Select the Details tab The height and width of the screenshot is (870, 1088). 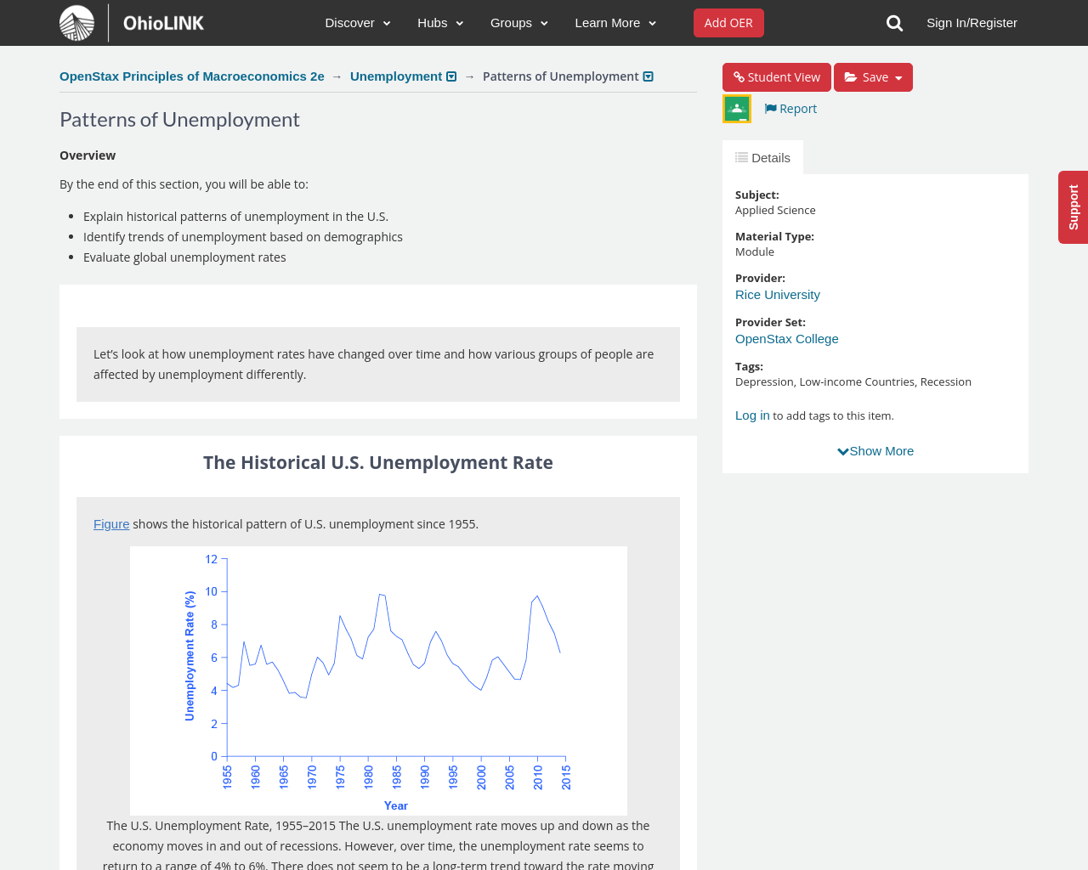[762, 158]
